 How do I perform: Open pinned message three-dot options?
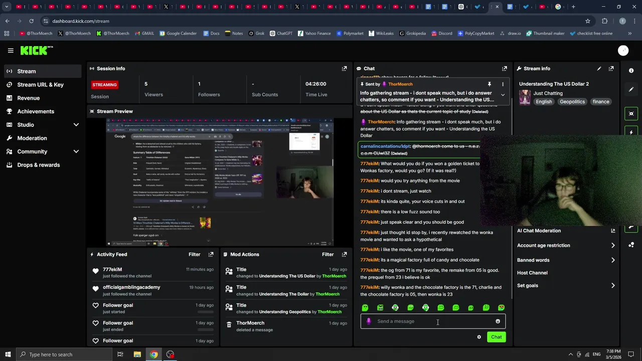(x=503, y=84)
